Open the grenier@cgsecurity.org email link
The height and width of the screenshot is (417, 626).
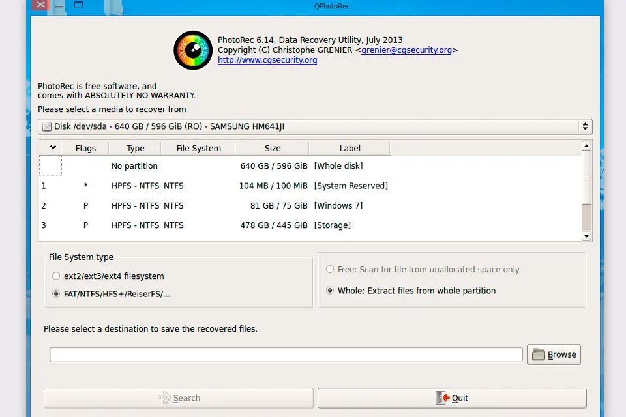pos(406,50)
